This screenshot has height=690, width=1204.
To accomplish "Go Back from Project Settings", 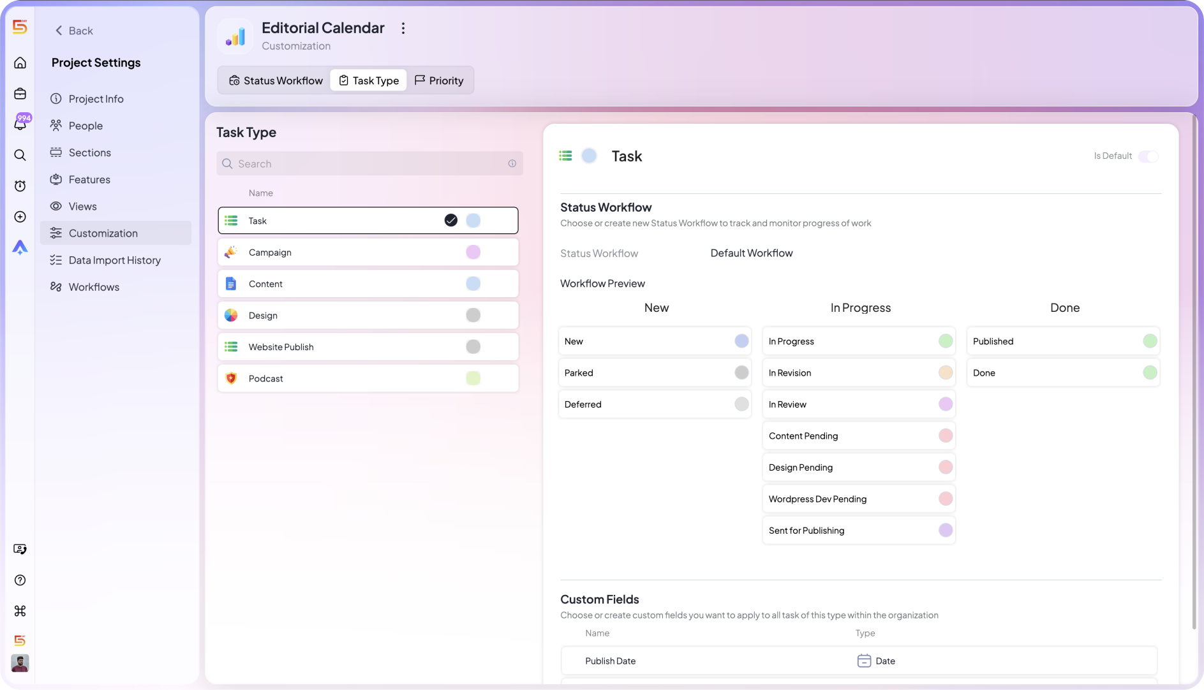I will pyautogui.click(x=73, y=31).
